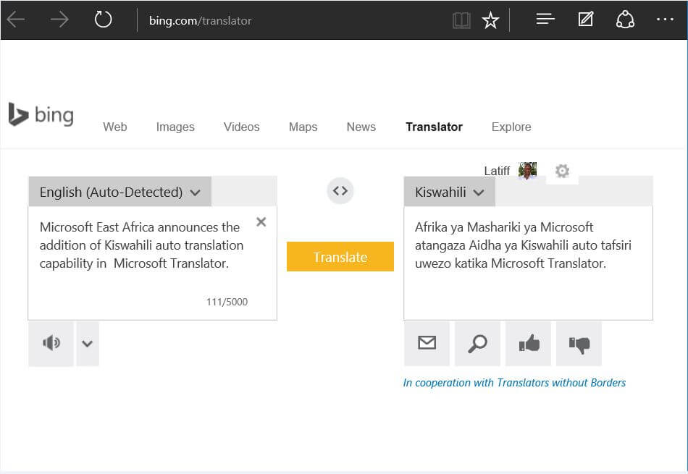
Task: Open Make a Web Note in Edge
Action: [x=585, y=20]
